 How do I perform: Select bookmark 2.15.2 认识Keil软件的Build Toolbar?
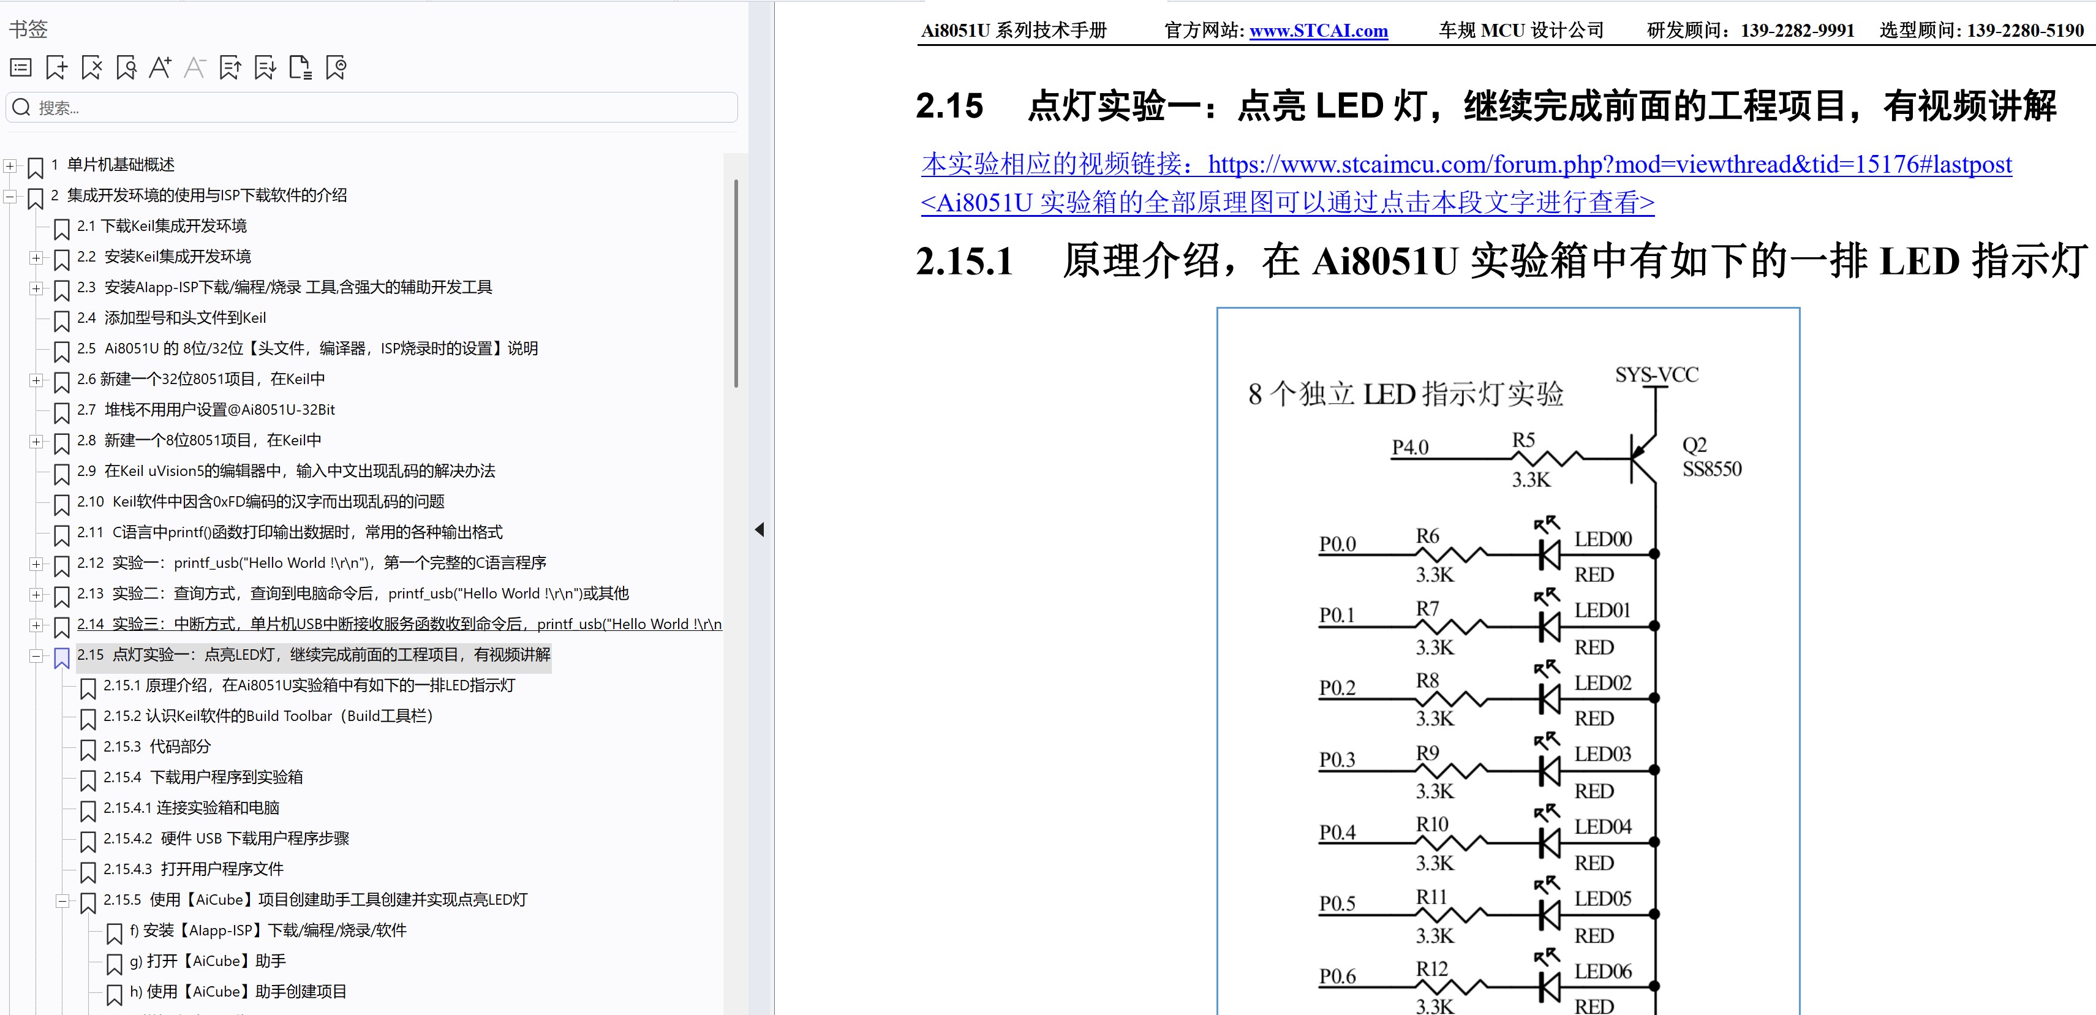pyautogui.click(x=268, y=716)
